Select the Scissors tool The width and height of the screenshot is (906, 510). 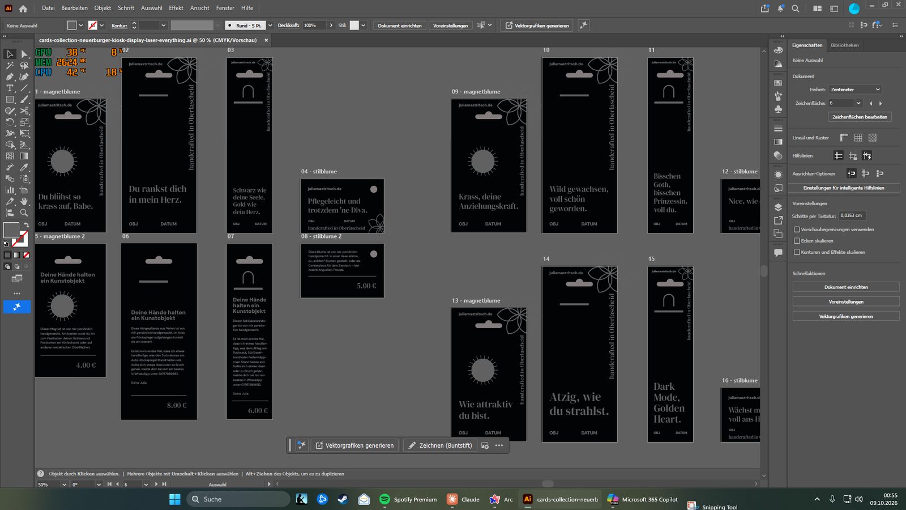[24, 110]
